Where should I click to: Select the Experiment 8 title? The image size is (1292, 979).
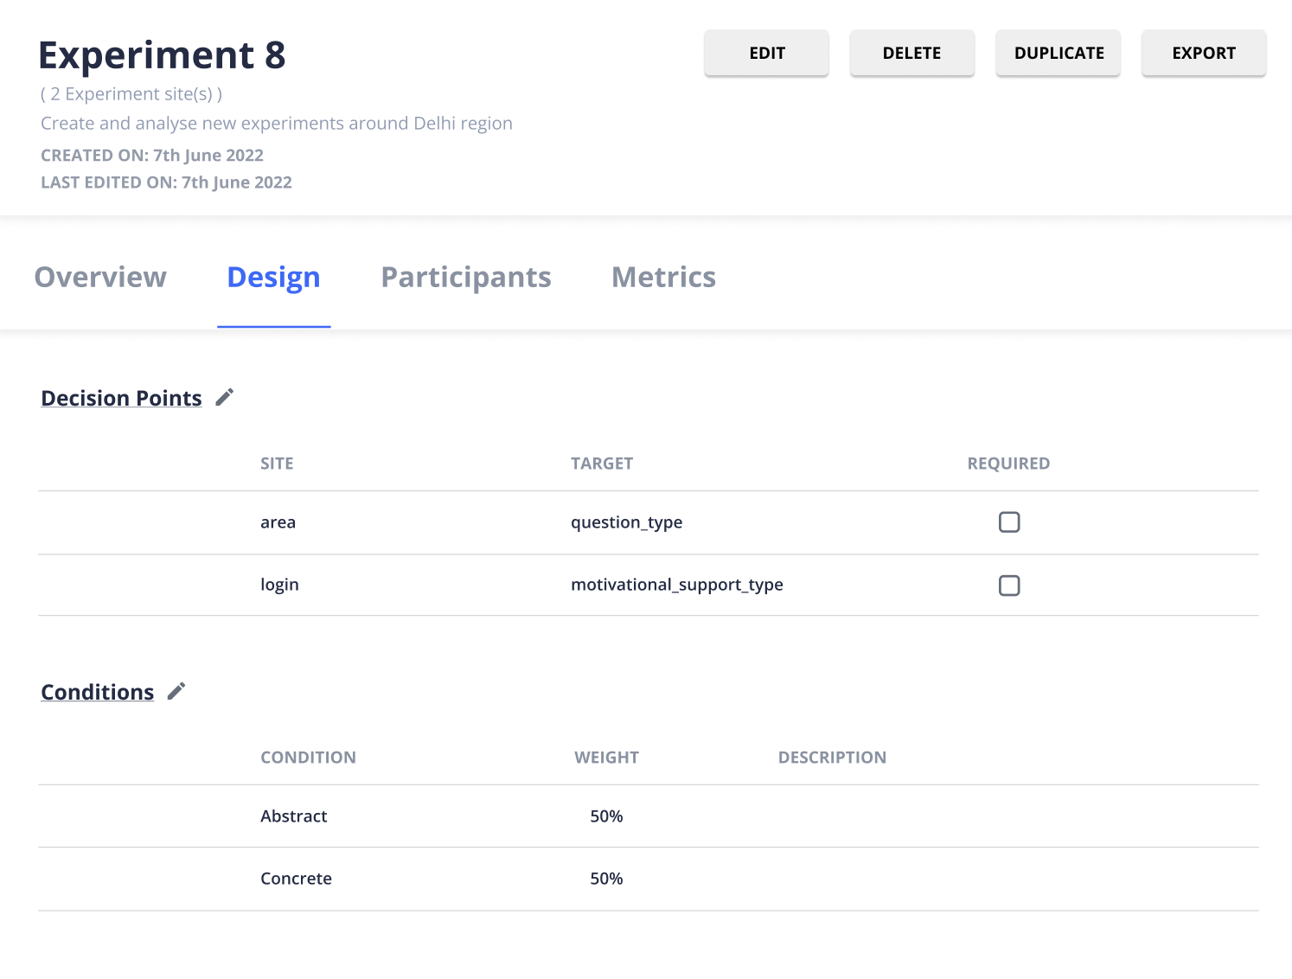click(162, 54)
